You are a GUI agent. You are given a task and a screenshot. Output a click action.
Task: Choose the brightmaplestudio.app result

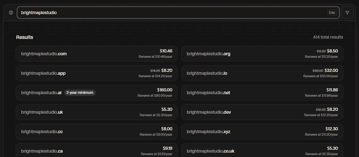[x=97, y=73]
